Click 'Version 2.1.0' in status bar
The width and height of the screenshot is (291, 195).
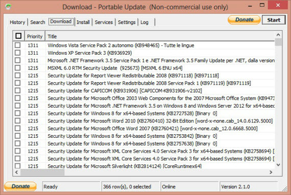click(235, 186)
